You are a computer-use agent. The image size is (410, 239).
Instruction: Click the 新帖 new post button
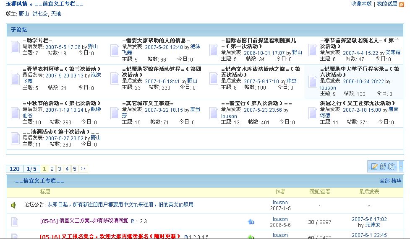[x=383, y=167]
